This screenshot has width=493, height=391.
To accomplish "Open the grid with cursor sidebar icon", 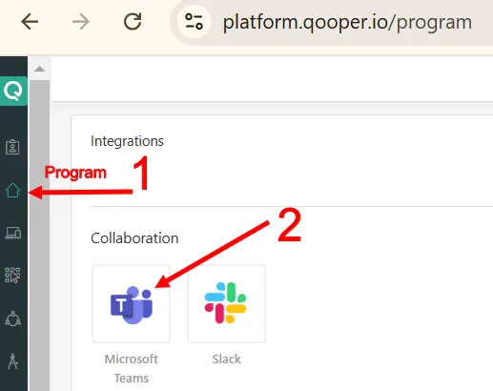I will coord(12,275).
